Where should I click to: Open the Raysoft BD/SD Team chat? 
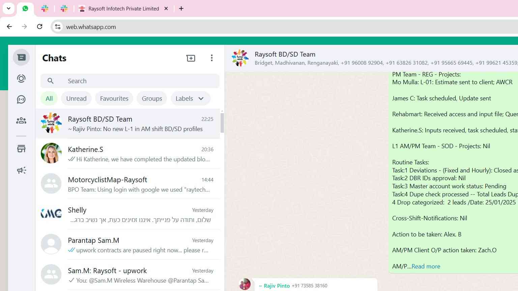click(128, 124)
